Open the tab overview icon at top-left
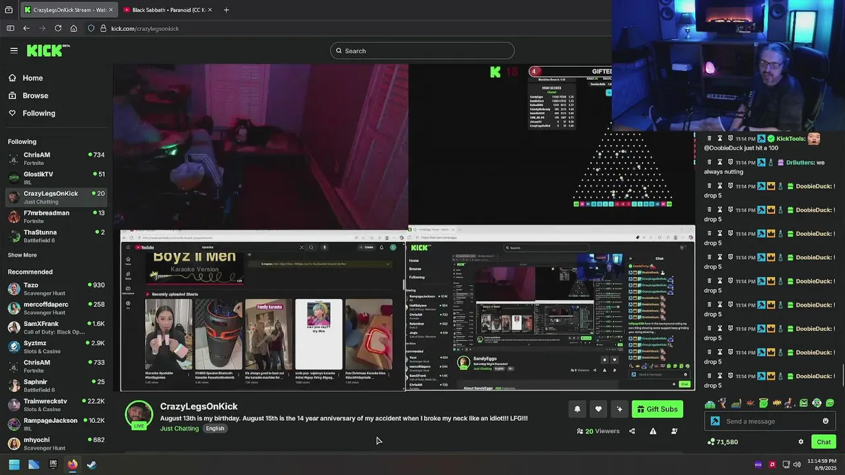This screenshot has height=475, width=845. pos(9,10)
